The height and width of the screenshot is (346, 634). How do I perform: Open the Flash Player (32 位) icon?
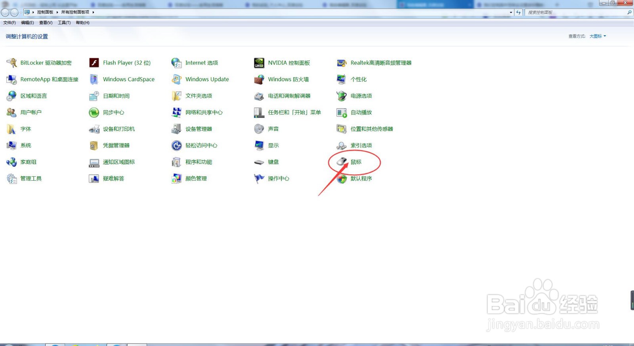94,63
